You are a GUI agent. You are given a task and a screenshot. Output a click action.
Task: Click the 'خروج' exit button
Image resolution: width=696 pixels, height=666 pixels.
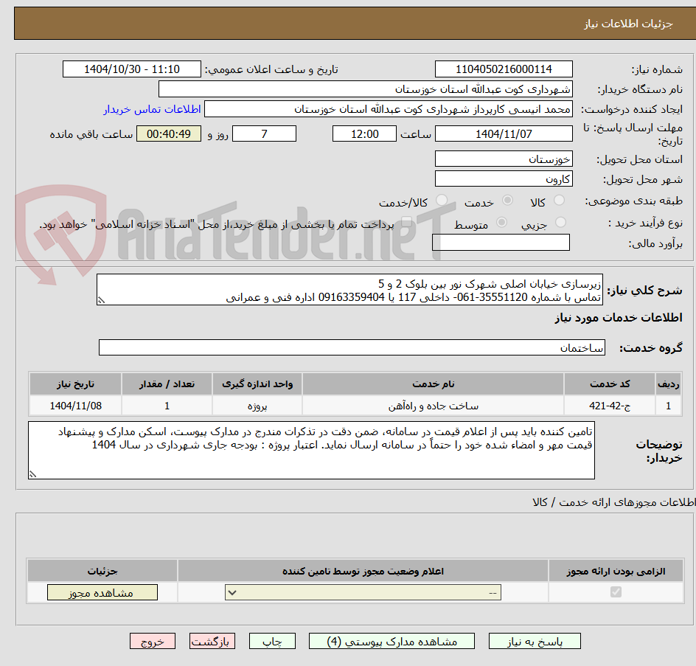click(x=152, y=641)
